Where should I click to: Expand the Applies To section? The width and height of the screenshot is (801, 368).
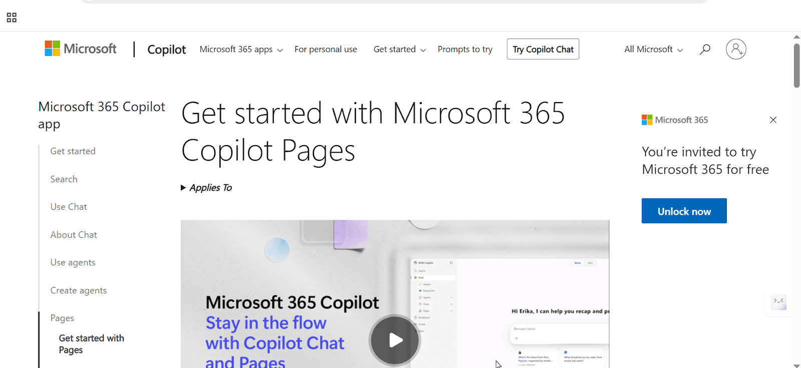coord(206,188)
